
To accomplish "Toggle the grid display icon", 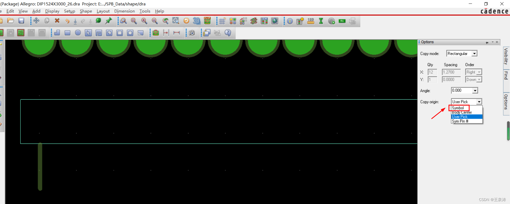I will coord(222,21).
